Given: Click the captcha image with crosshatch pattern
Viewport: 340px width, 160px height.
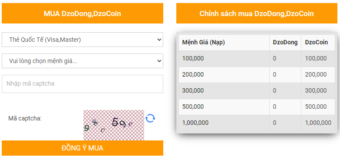Looking at the screenshot, I should pos(114,125).
